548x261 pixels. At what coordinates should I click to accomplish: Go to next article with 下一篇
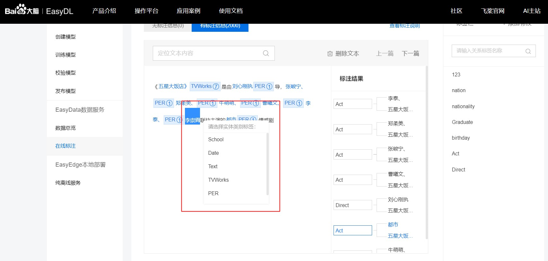411,54
